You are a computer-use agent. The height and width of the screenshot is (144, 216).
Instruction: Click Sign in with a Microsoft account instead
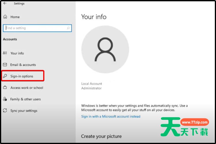point(111,116)
